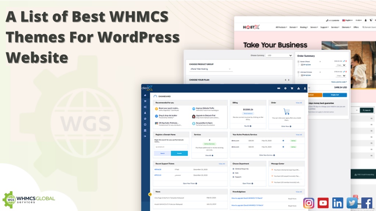
Task: Open the alerts warning icon in top bar
Action: tap(299, 88)
